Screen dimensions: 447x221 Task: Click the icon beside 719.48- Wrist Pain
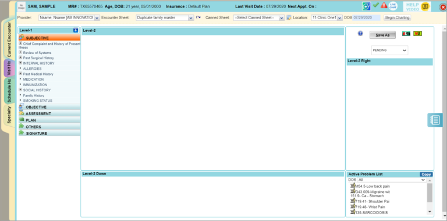(353, 206)
